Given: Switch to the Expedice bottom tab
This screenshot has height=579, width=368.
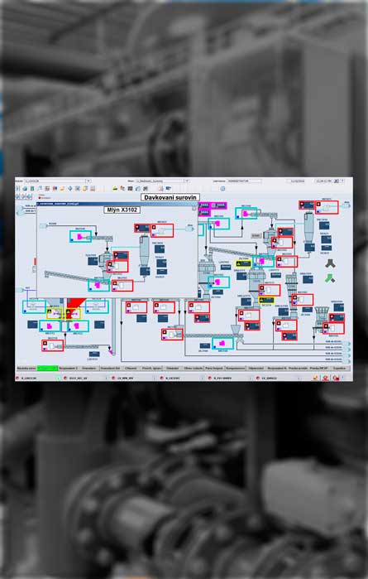Looking at the screenshot, I should point(339,368).
